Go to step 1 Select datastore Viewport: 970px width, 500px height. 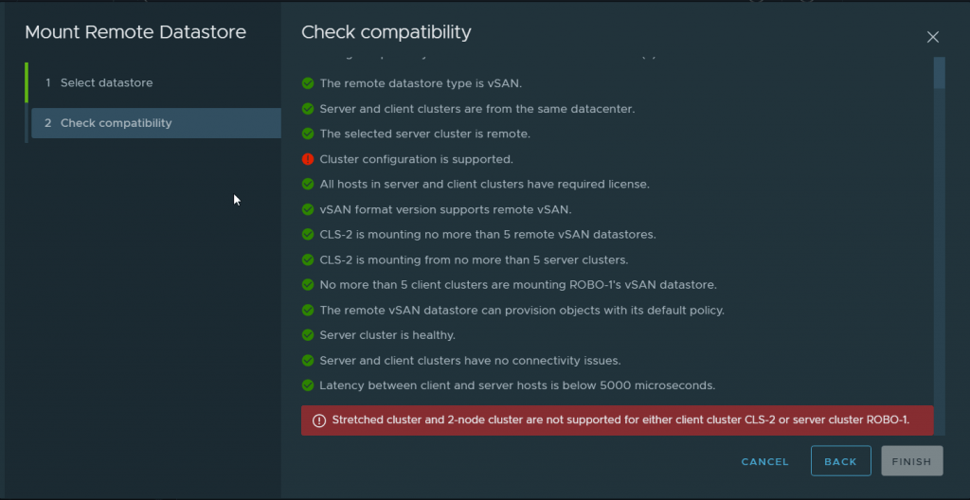pyautogui.click(x=106, y=83)
